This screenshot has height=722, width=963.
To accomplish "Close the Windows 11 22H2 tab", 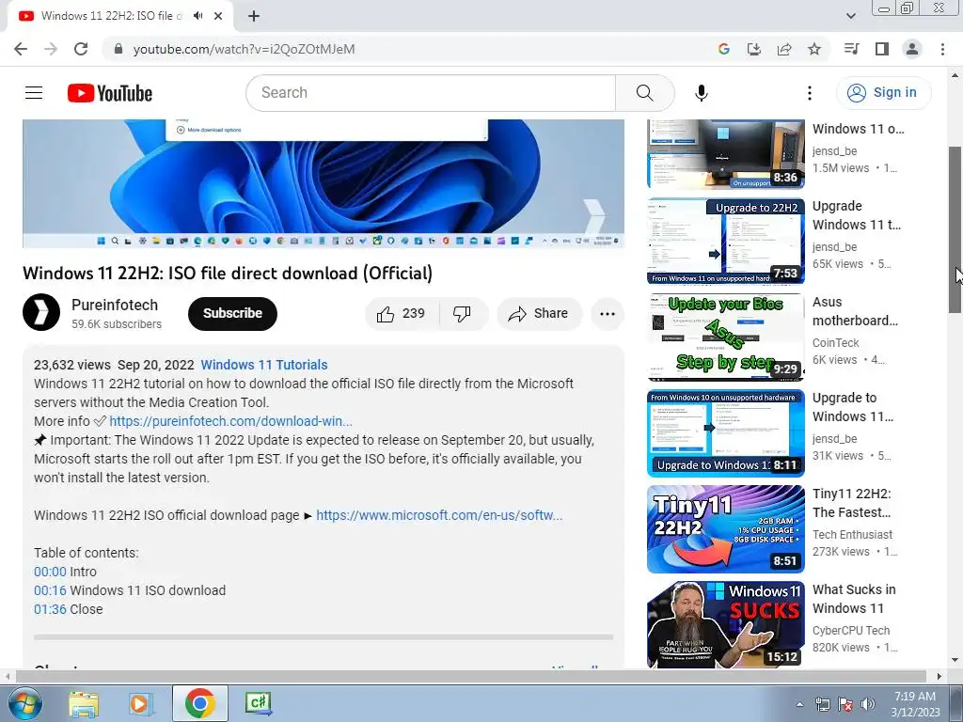I will click(218, 16).
